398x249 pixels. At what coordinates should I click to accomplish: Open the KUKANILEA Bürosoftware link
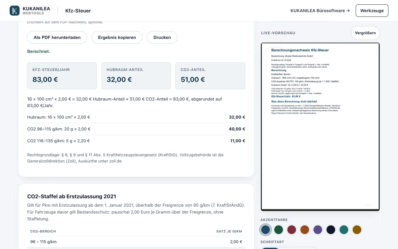coord(320,11)
